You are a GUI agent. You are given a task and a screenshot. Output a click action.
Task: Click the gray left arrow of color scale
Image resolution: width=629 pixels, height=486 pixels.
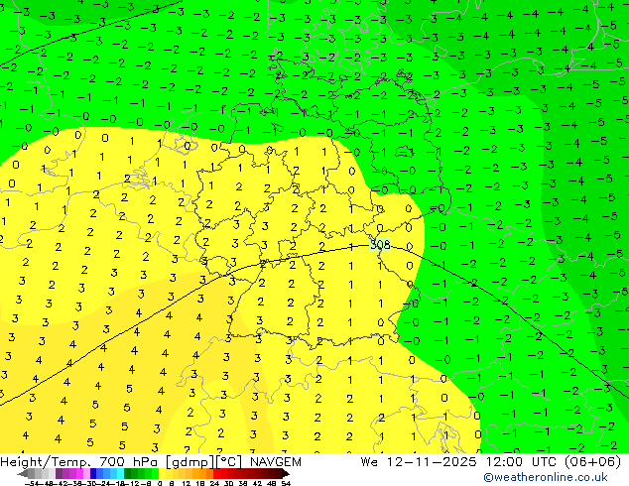coord(22,473)
